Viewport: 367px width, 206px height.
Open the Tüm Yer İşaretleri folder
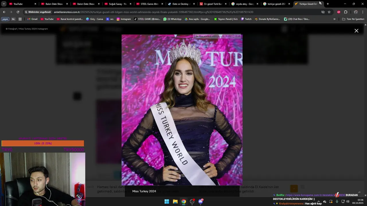[x=353, y=19]
